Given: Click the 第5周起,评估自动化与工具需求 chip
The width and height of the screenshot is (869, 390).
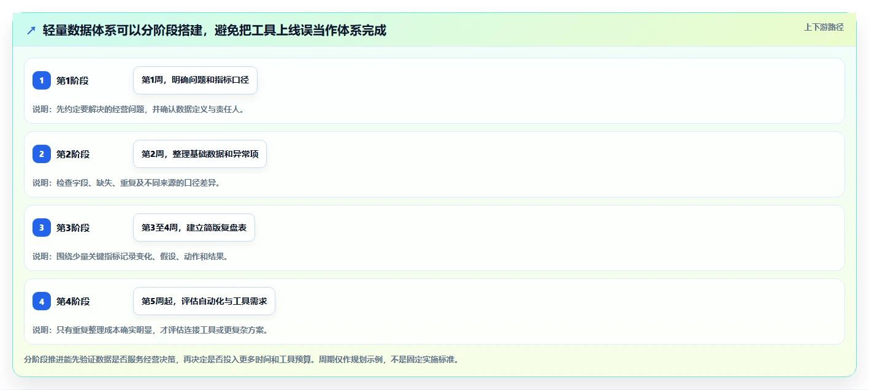Looking at the screenshot, I should [x=204, y=301].
